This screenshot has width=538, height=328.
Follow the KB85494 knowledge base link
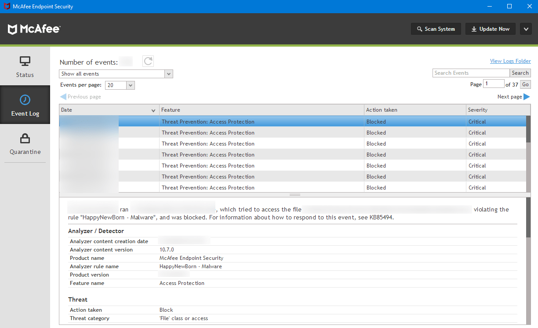click(381, 217)
